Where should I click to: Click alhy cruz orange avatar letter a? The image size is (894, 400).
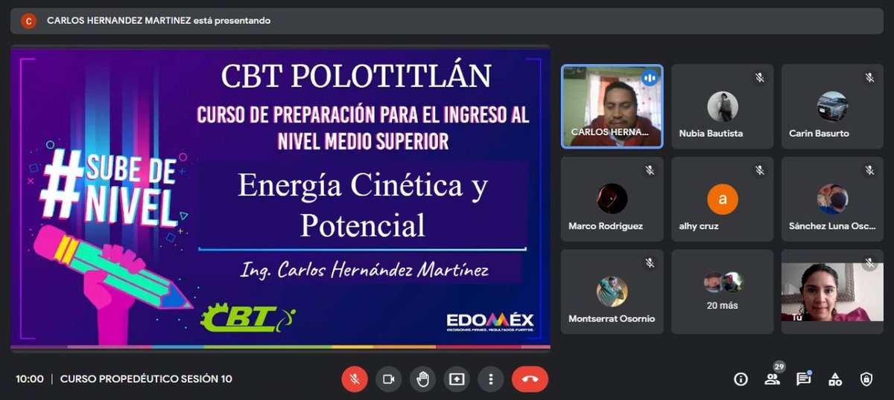pos(723,199)
